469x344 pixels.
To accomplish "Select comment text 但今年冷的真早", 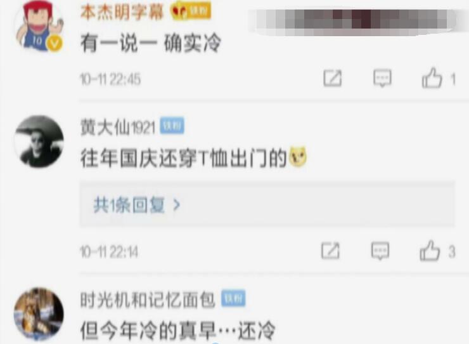I will click(x=148, y=330).
